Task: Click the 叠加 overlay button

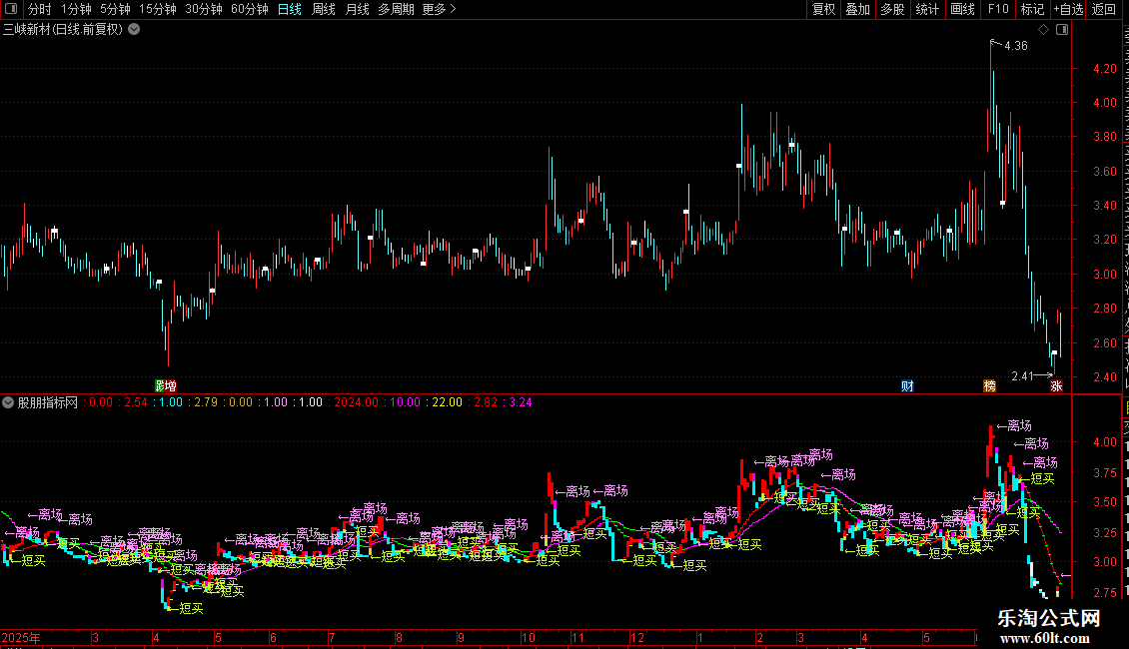Action: click(857, 9)
